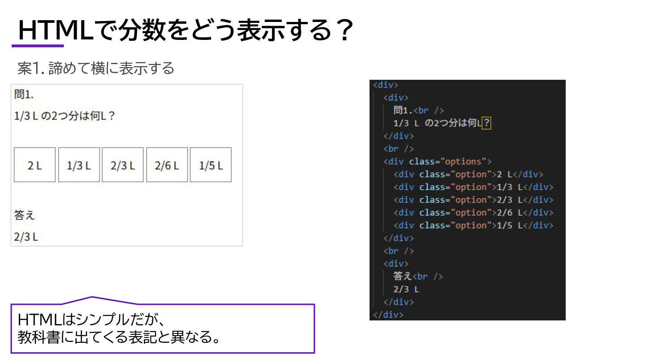Click the question text "1/3 L の2つ分は何L？"

(x=65, y=116)
